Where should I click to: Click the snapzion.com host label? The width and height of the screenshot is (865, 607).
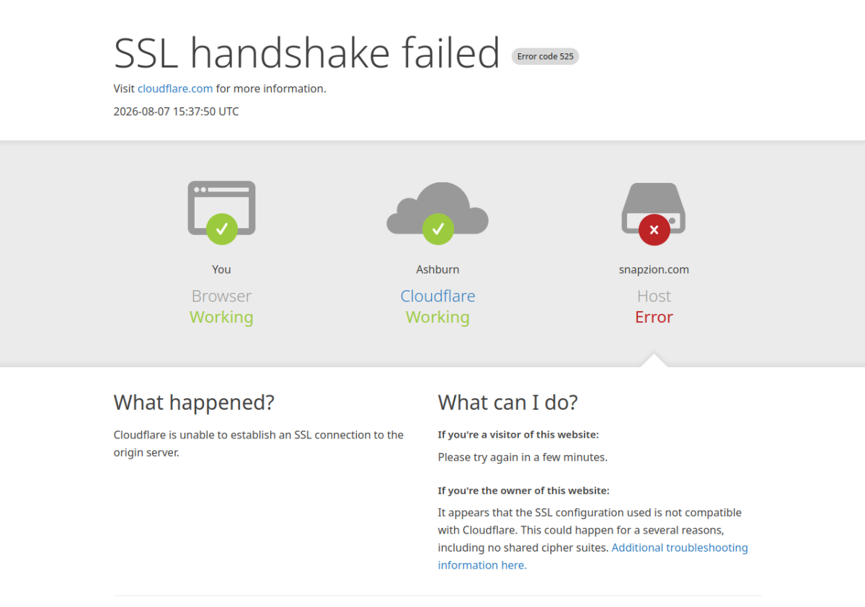(654, 269)
